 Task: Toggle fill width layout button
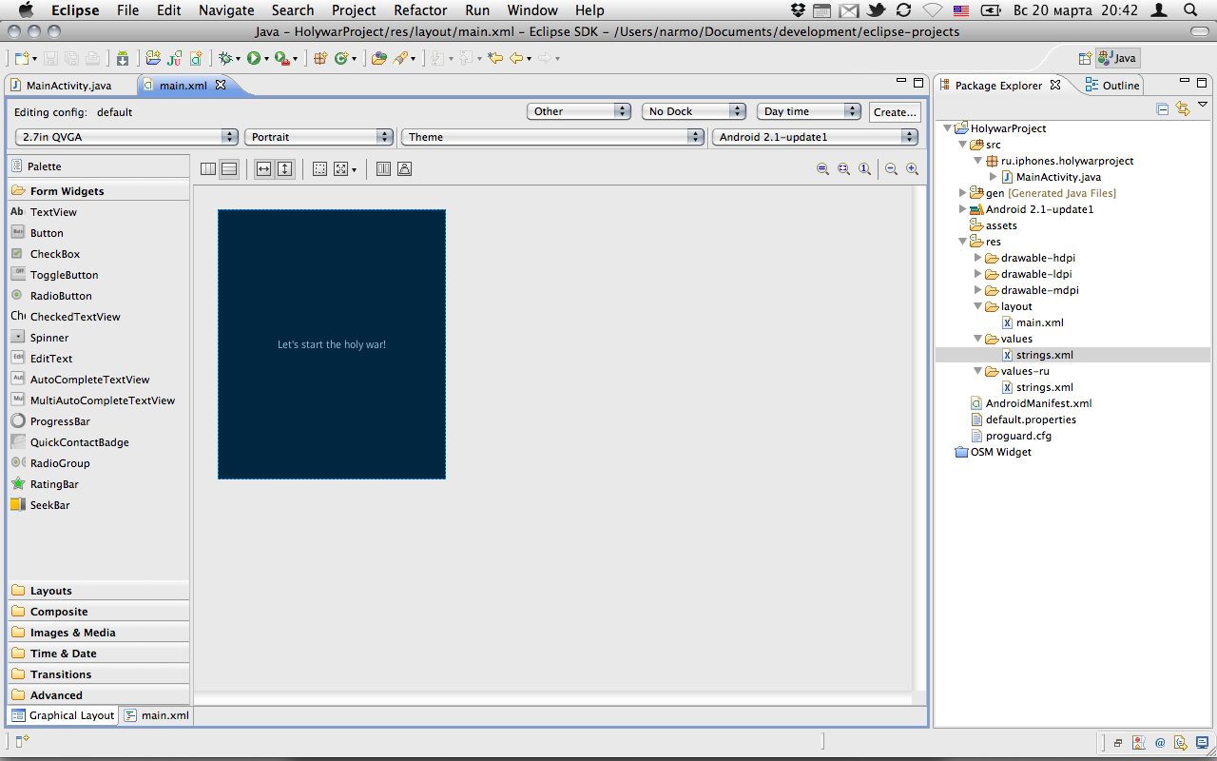pos(264,169)
